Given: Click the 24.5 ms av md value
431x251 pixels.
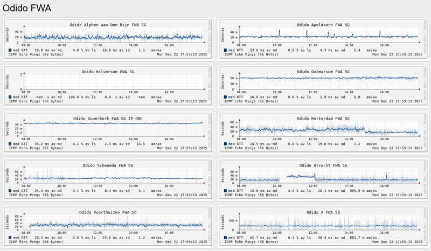Looking at the screenshot, I should [x=263, y=144].
